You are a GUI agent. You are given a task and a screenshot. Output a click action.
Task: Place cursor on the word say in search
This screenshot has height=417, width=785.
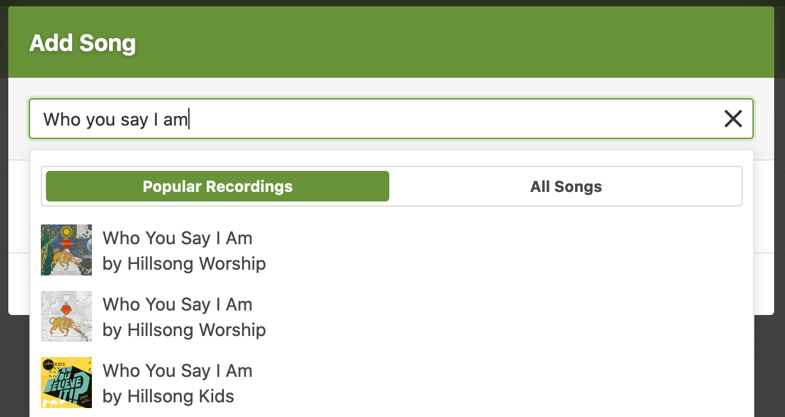[x=134, y=119]
